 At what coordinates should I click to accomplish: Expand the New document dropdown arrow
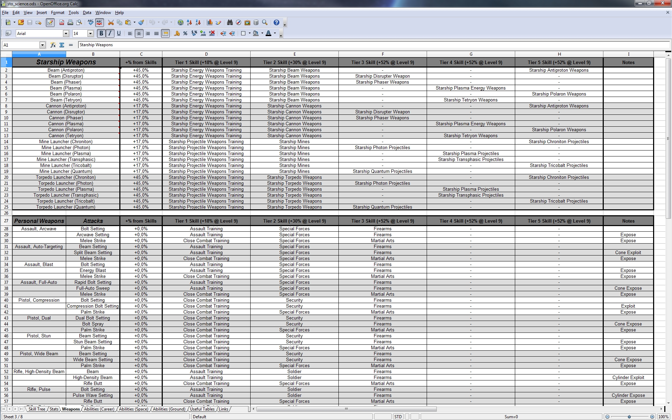(x=14, y=22)
